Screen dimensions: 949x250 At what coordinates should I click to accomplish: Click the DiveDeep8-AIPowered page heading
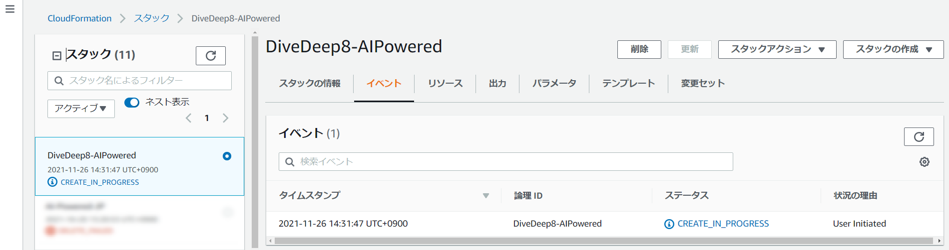(x=354, y=46)
